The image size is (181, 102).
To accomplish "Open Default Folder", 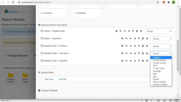I will pos(25,78).
